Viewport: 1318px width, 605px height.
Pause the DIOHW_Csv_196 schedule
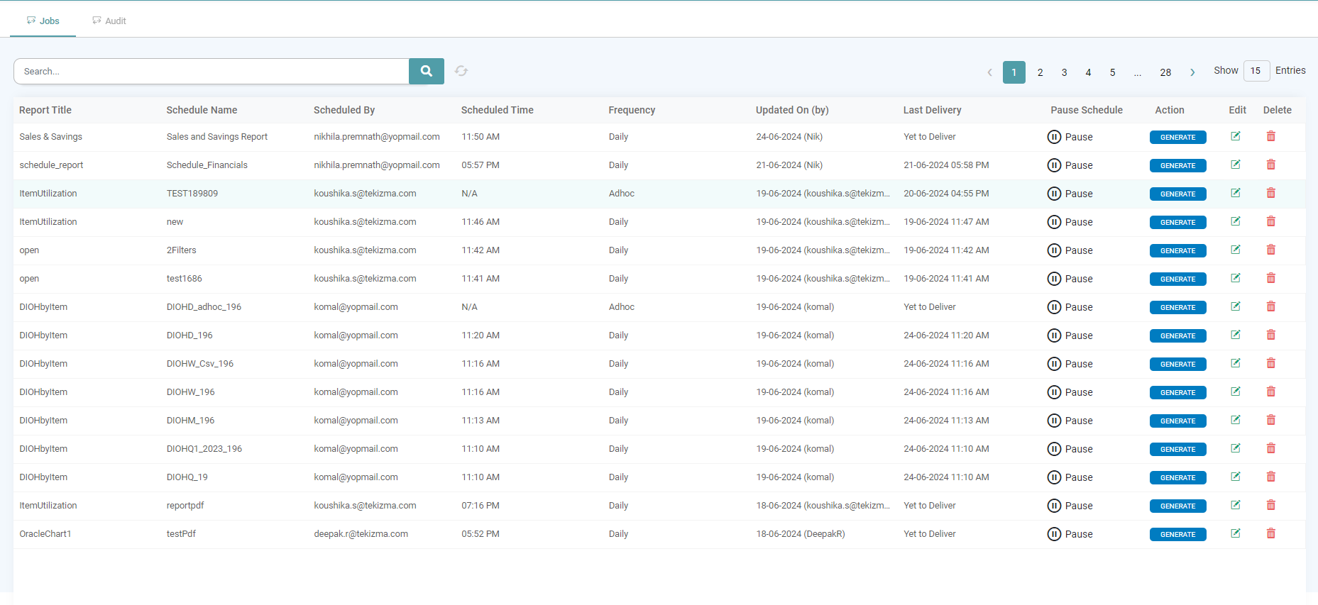pyautogui.click(x=1070, y=364)
